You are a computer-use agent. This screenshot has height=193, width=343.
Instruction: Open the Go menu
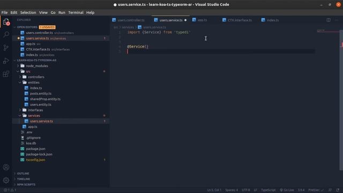53,12
